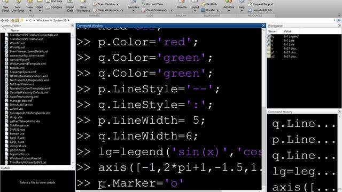Open the Current Folder panel actions menu
Viewport: 342px width, 192px height.
point(73,26)
